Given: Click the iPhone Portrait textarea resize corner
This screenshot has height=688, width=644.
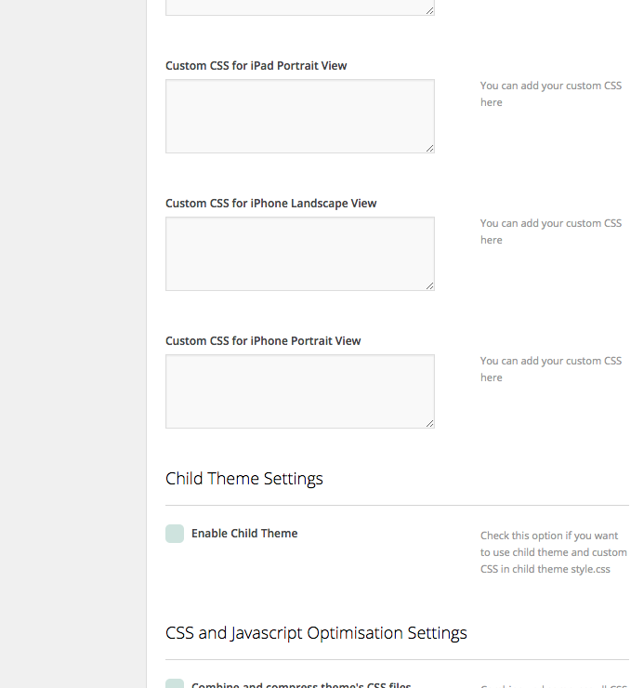Looking at the screenshot, I should coord(430,423).
